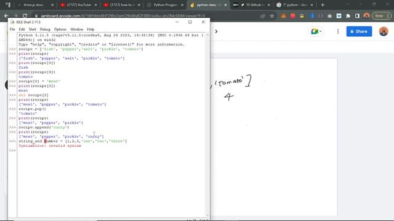
Task: Click the 'recipe.pop()' line
Action: [32, 109]
